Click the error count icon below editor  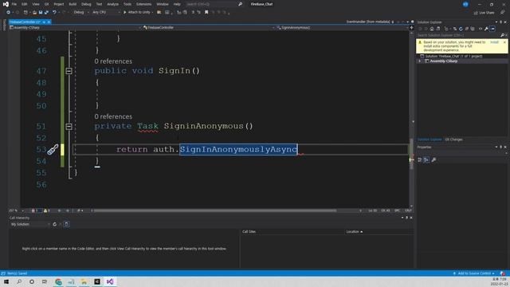(33, 210)
